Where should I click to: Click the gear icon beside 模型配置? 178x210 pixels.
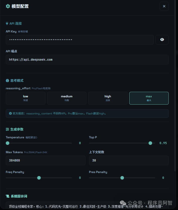(8, 6)
